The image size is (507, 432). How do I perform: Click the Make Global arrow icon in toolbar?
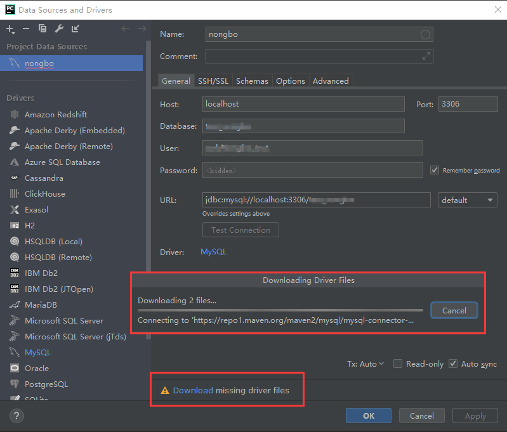pyautogui.click(x=76, y=29)
